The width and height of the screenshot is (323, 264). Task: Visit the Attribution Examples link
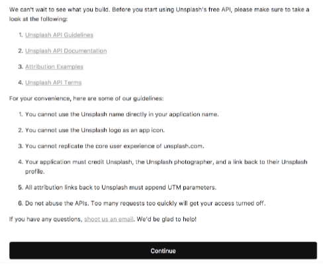[x=54, y=67]
